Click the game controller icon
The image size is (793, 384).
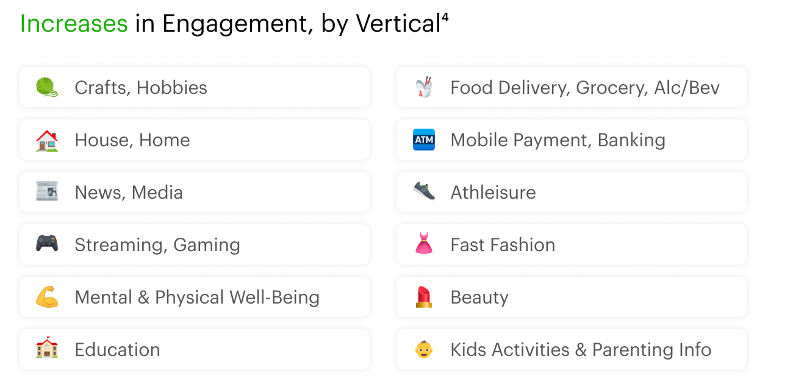pyautogui.click(x=47, y=244)
